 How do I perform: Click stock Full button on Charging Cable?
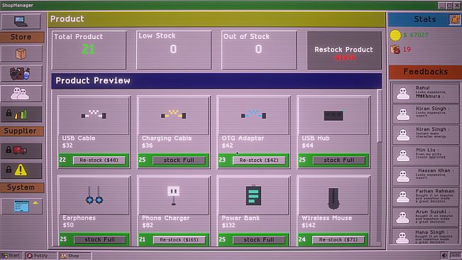(x=179, y=160)
